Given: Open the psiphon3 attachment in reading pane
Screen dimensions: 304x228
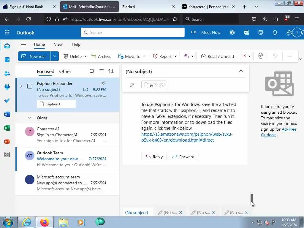Looking at the screenshot, I should (x=154, y=85).
